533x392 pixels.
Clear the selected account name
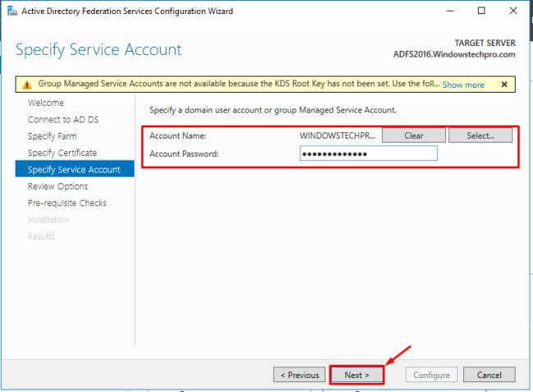click(413, 135)
